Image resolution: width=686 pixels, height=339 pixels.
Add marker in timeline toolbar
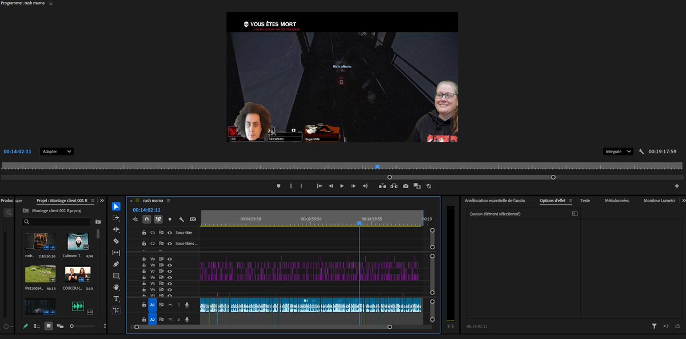170,219
